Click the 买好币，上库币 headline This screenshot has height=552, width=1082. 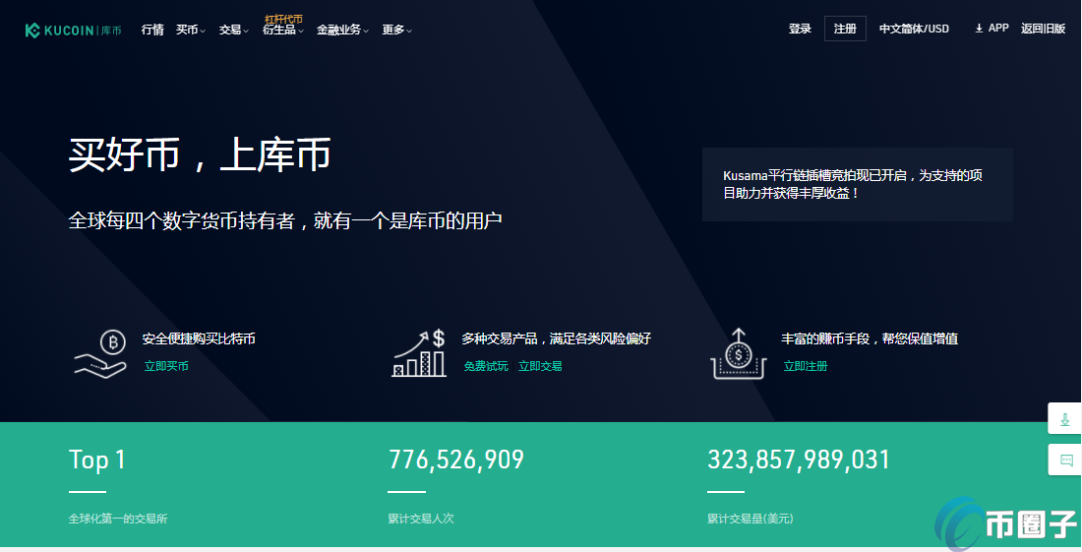[x=200, y=154]
